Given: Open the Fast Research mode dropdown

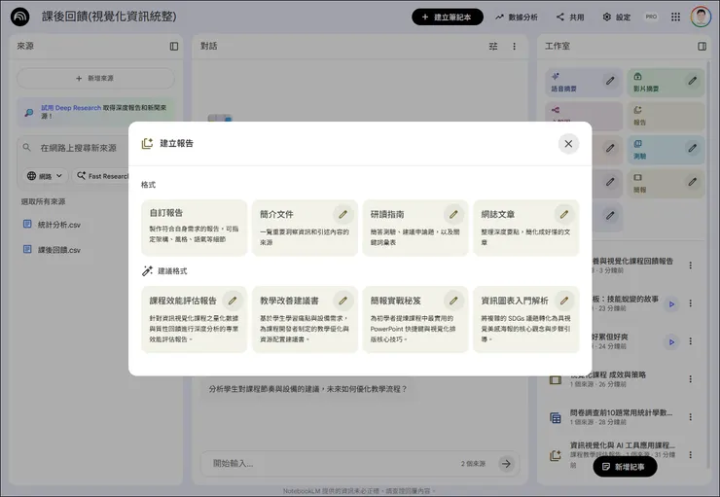Looking at the screenshot, I should coord(102,176).
